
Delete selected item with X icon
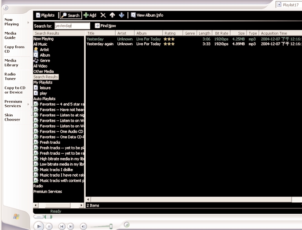(x=103, y=15)
